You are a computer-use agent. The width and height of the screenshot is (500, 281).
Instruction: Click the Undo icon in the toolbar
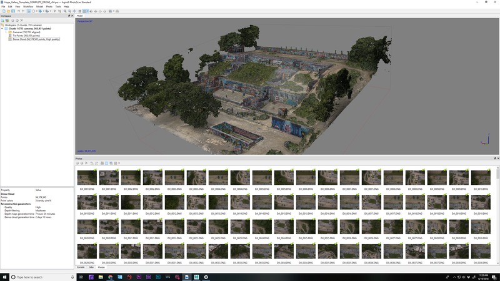coord(19,11)
